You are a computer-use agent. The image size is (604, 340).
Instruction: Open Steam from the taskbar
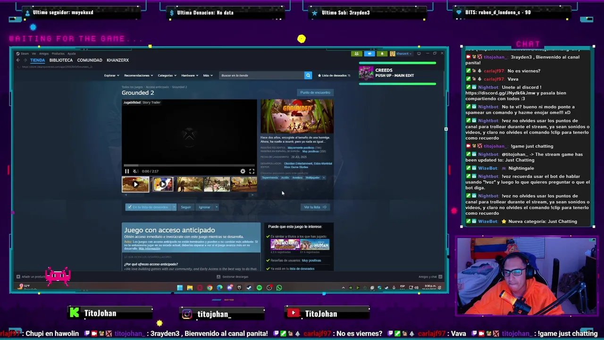[249, 288]
